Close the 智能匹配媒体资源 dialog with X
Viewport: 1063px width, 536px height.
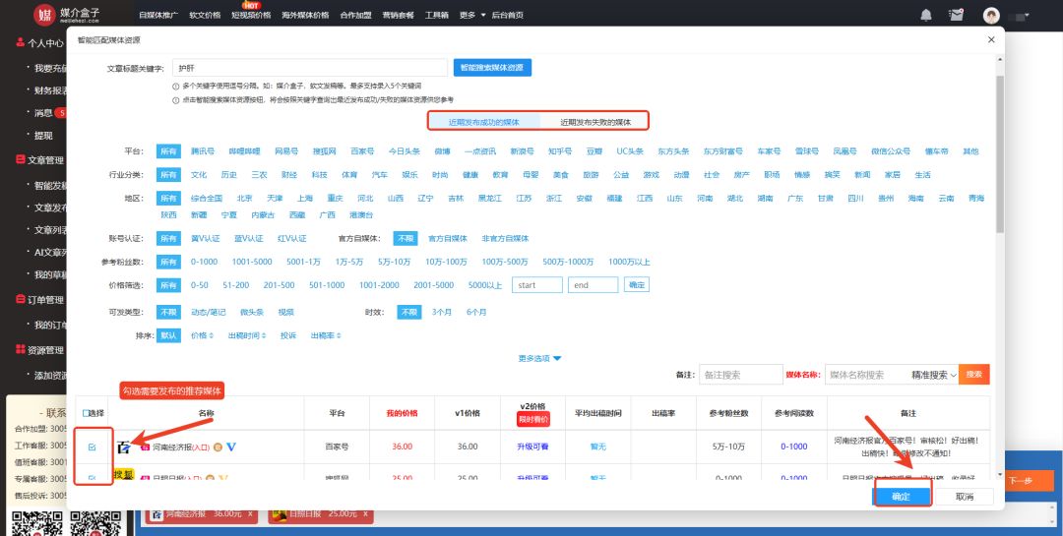[990, 39]
